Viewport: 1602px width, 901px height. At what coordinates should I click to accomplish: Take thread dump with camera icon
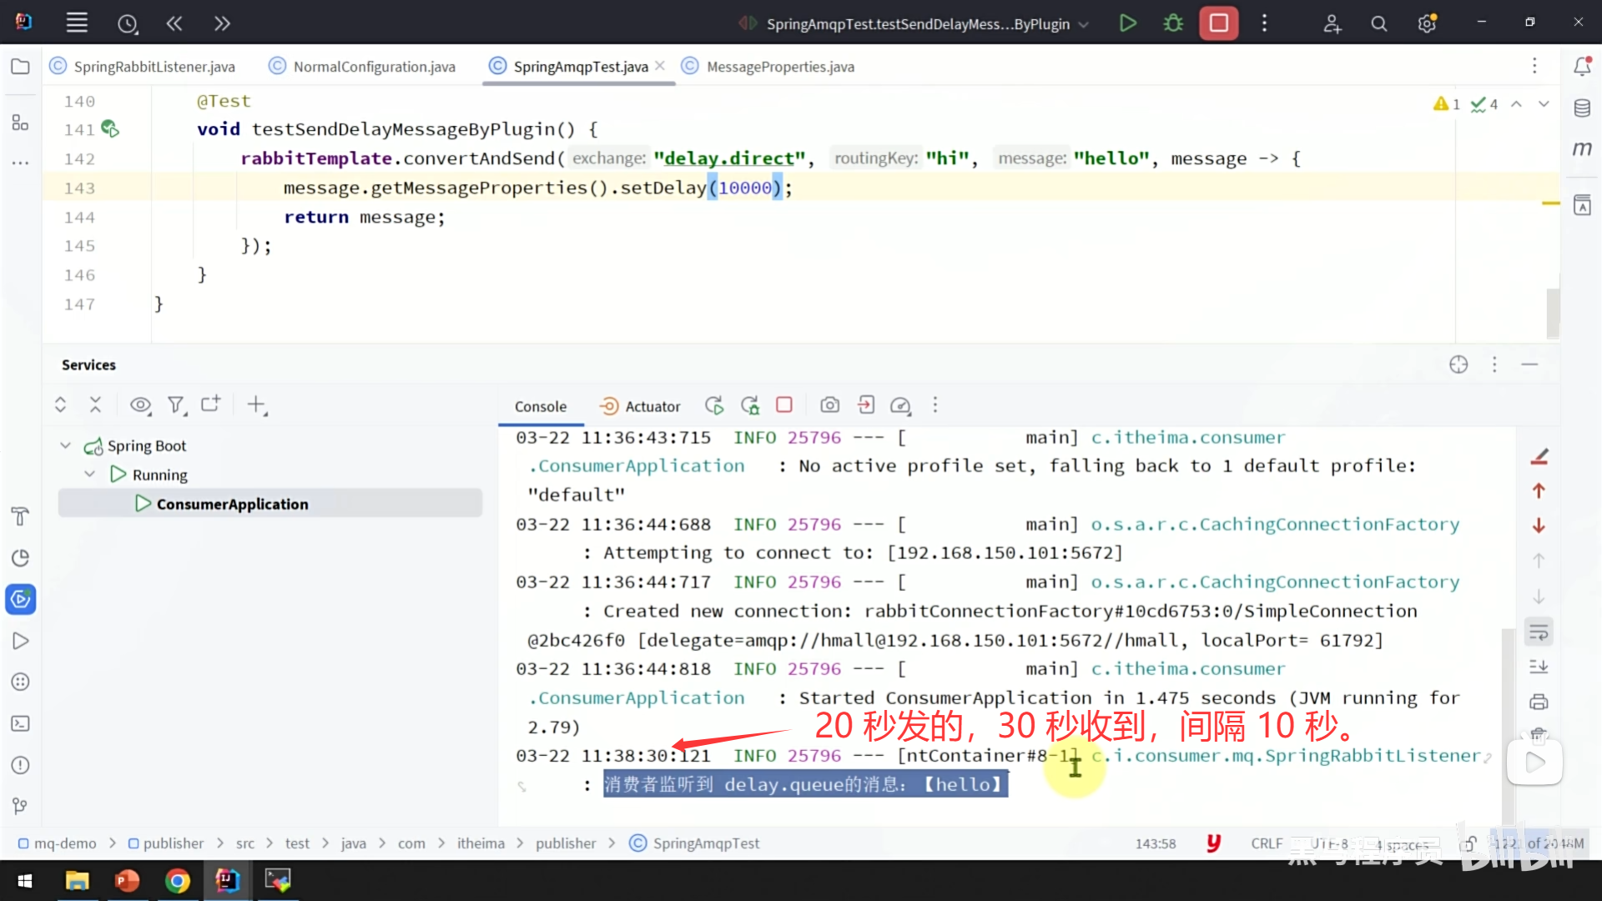[x=829, y=405]
